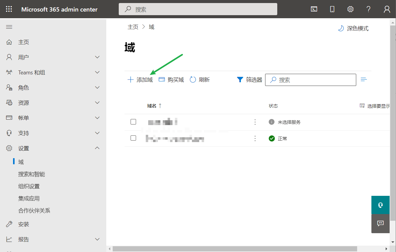This screenshot has width=396, height=252.
Task: Click the teal headset support button
Action: (380, 205)
